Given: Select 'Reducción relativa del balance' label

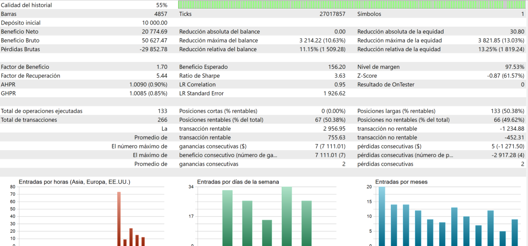Looking at the screenshot, I should (218, 49).
